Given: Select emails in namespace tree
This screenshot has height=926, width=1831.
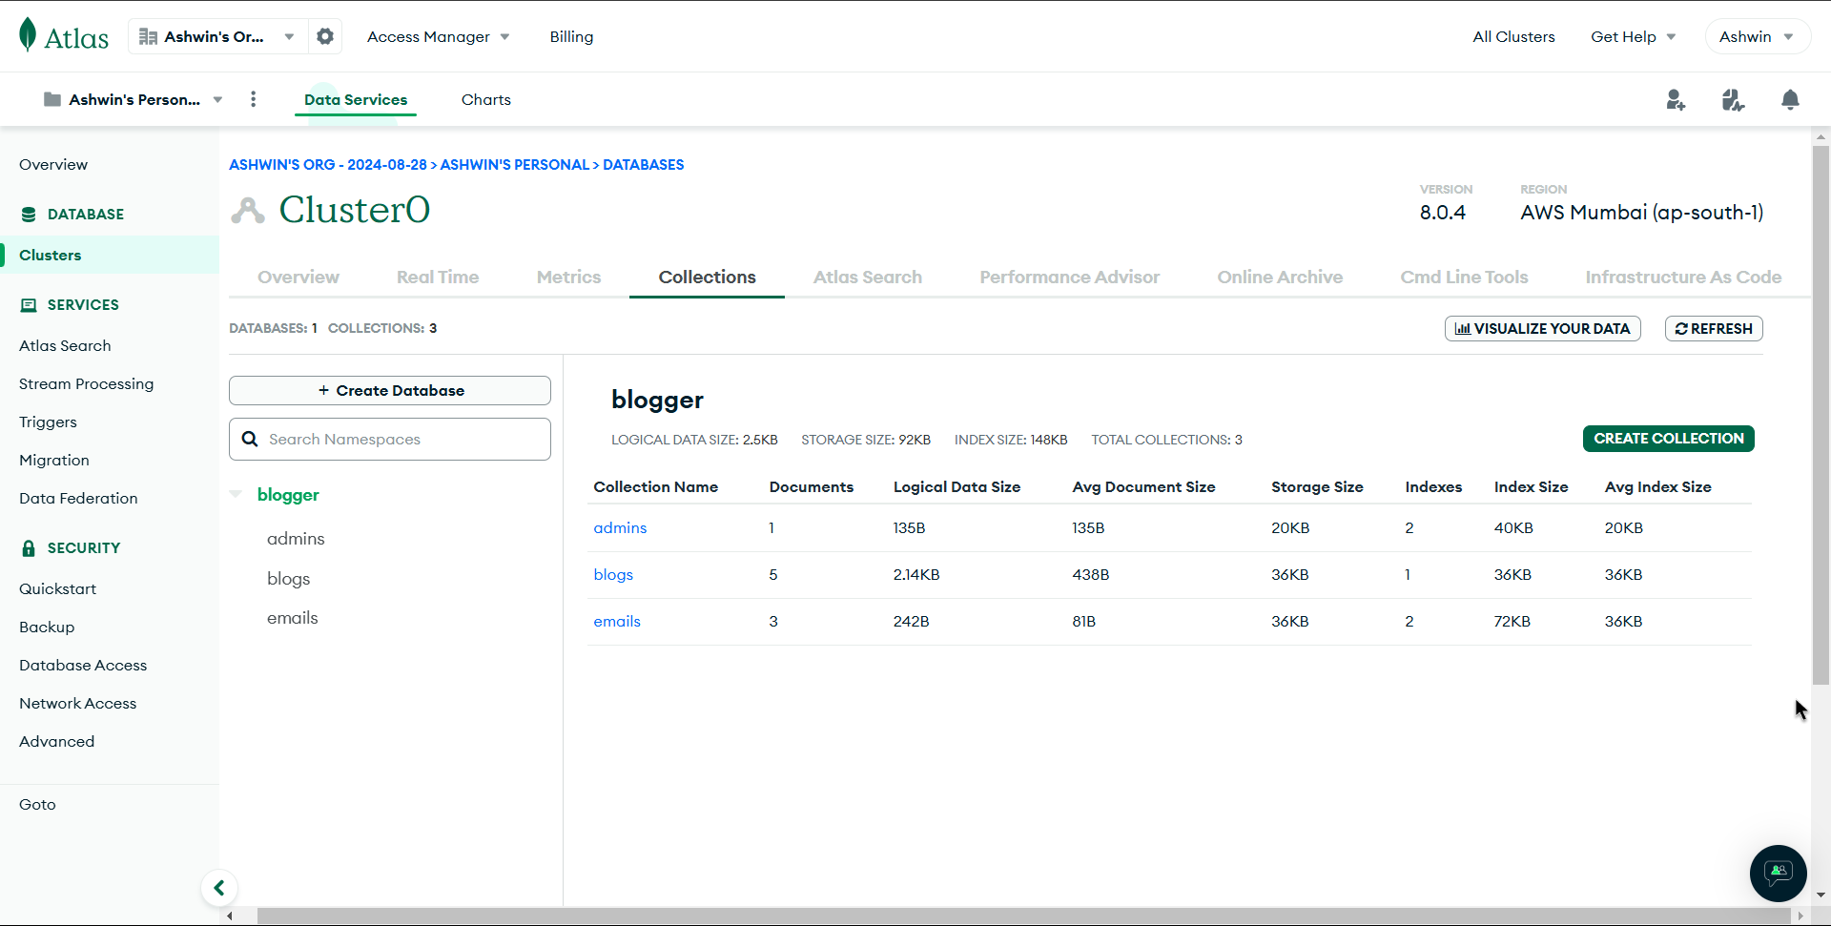Looking at the screenshot, I should click(x=292, y=618).
